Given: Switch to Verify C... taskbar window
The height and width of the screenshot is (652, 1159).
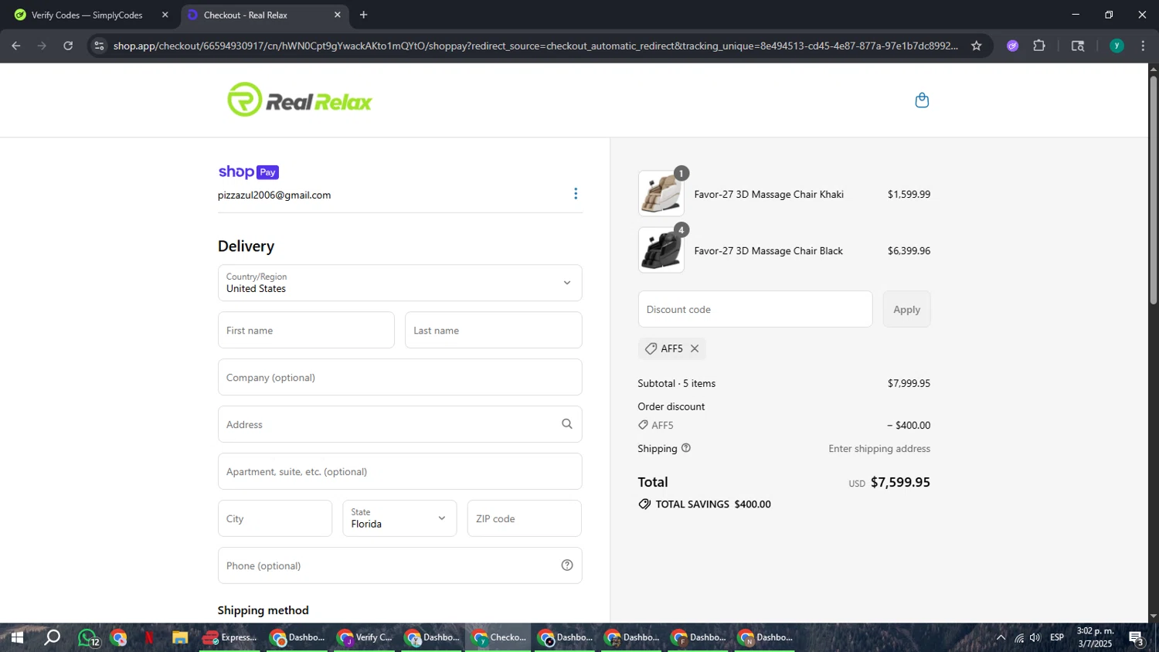Looking at the screenshot, I should (x=365, y=637).
